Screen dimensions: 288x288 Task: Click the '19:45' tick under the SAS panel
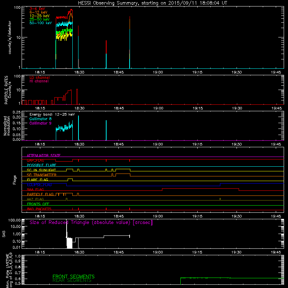(276, 252)
